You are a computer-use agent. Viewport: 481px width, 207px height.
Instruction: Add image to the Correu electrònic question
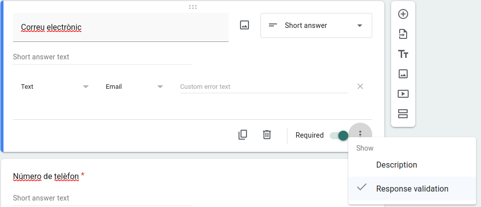pos(244,25)
